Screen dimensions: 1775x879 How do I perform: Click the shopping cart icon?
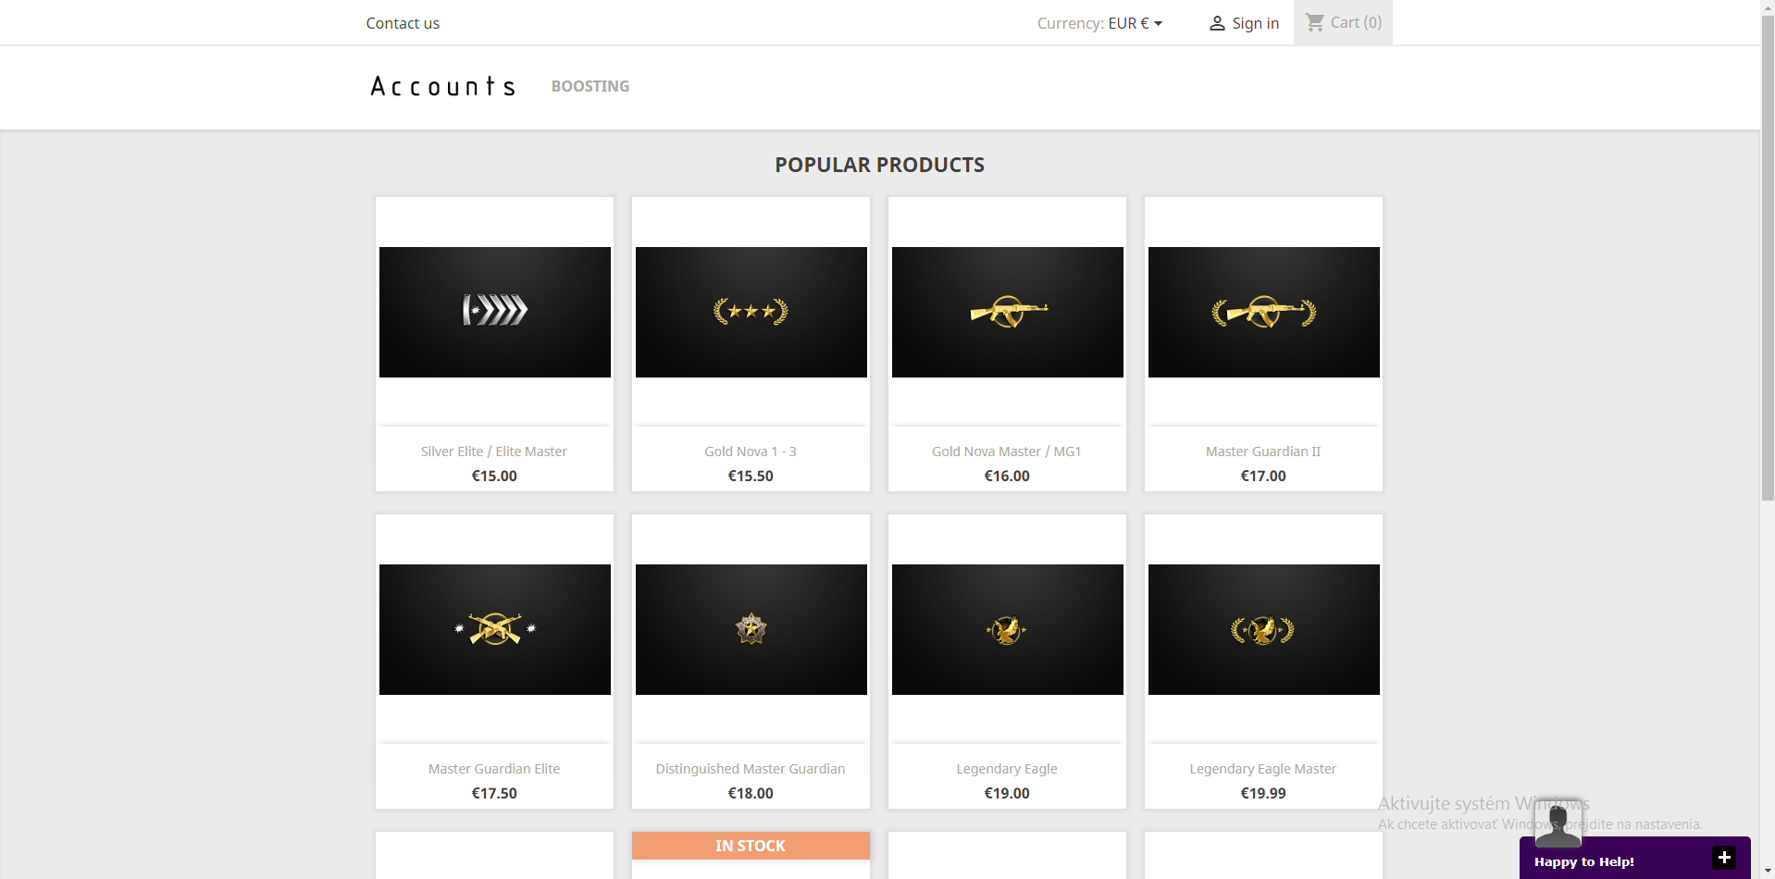[1314, 22]
